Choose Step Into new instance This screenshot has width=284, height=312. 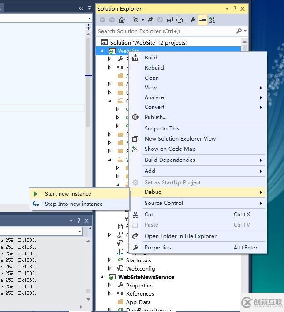point(74,204)
